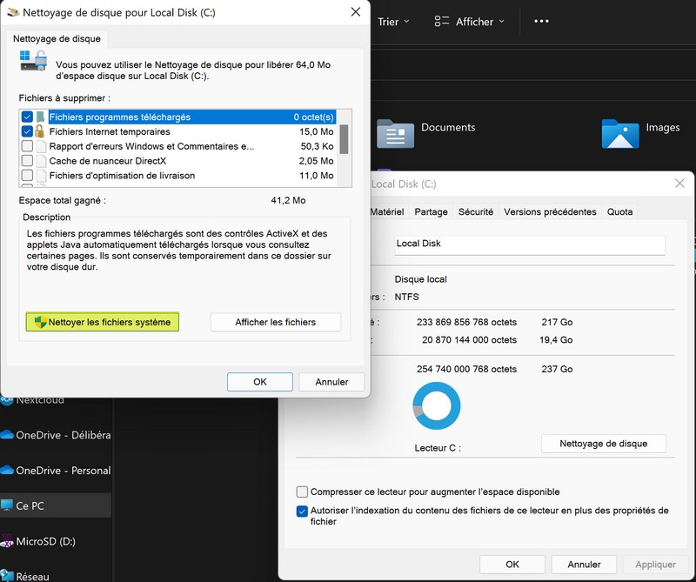Click the file list vertical scrollbar

[x=344, y=139]
